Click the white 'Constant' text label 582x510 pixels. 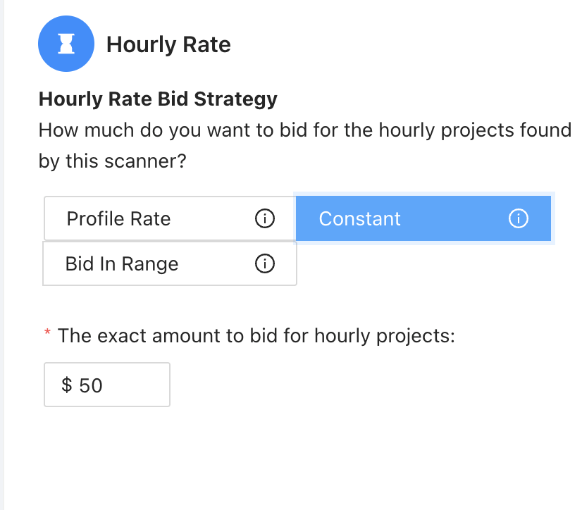click(359, 218)
